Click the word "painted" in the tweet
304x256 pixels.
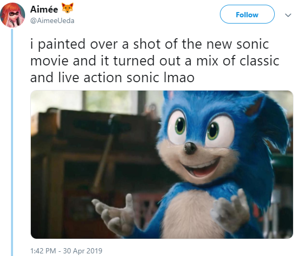[x=62, y=44]
